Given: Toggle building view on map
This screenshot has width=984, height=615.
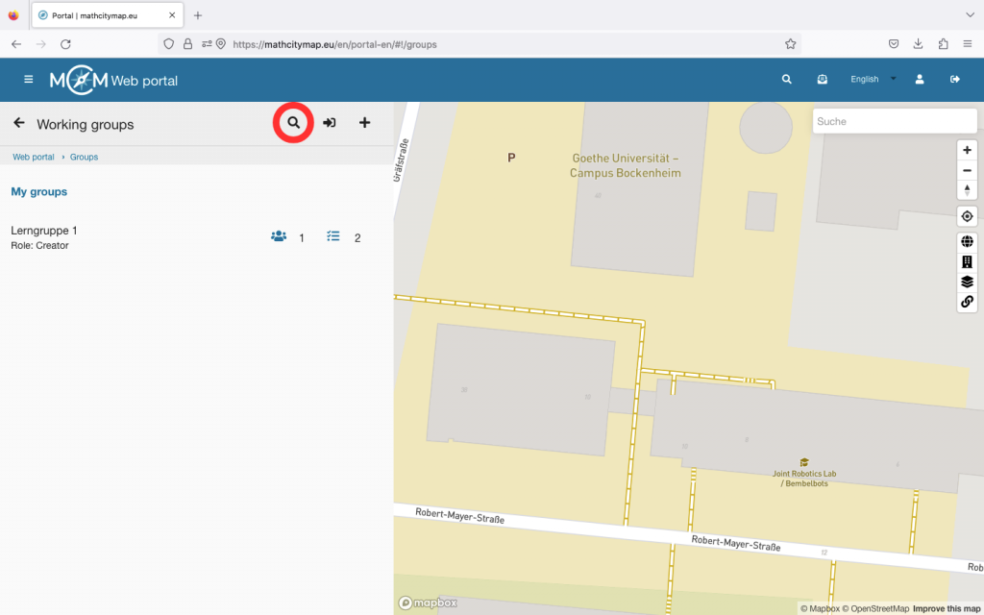Looking at the screenshot, I should tap(967, 261).
